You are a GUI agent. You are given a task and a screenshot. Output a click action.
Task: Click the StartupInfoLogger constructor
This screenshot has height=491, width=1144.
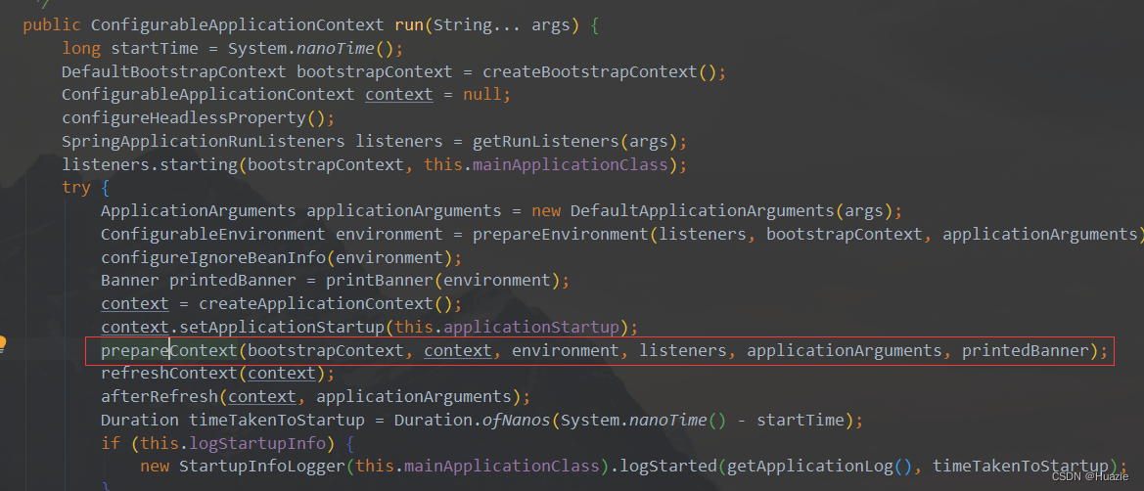pyautogui.click(x=262, y=467)
